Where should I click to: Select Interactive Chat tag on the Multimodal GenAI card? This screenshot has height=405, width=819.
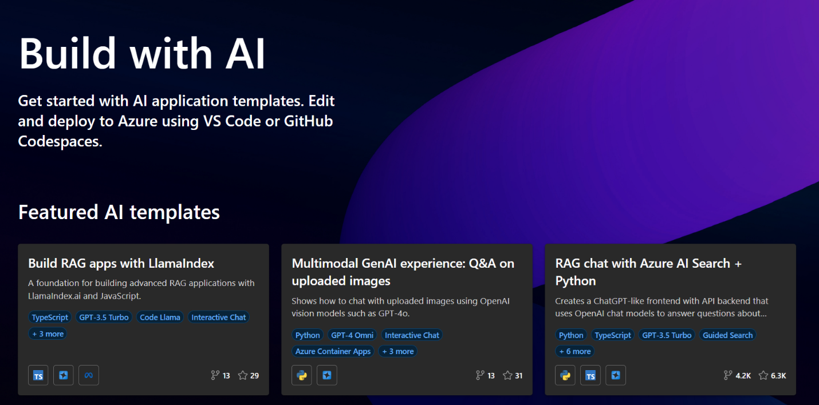coord(412,335)
